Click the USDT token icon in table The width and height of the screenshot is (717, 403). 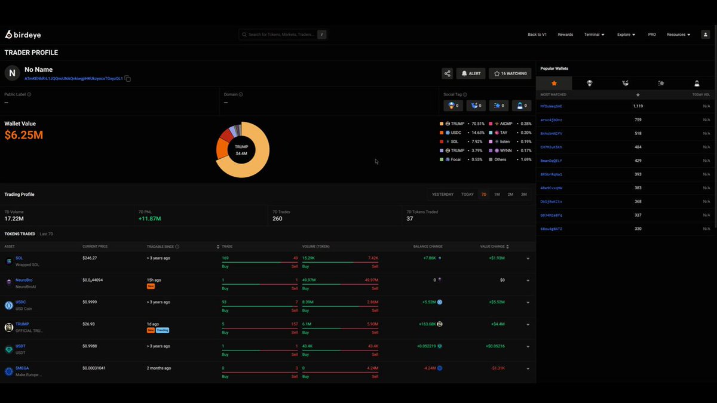click(x=9, y=349)
